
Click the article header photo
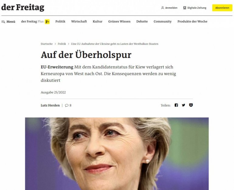[117, 154]
